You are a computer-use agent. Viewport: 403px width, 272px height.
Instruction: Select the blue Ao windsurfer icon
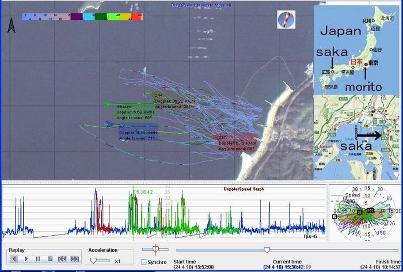(109, 123)
